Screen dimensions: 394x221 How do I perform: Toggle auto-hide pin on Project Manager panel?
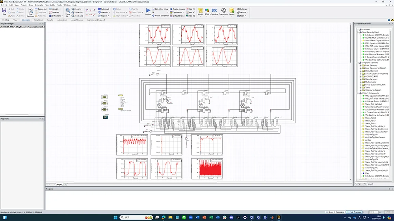click(40, 24)
